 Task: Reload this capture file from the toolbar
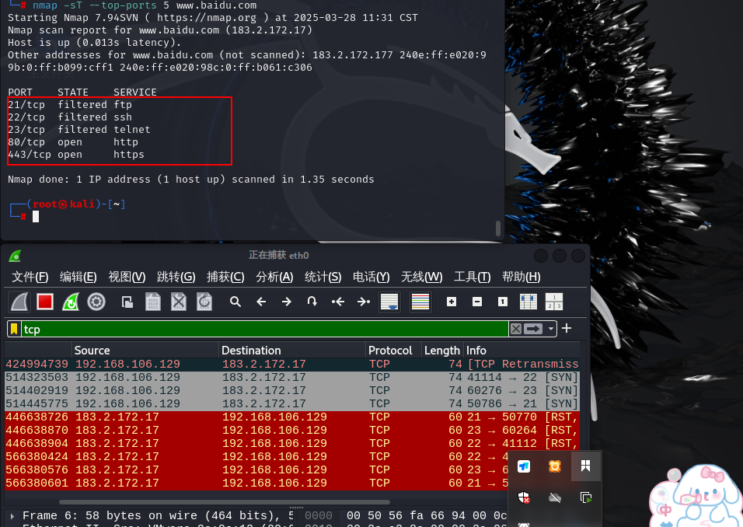click(204, 302)
